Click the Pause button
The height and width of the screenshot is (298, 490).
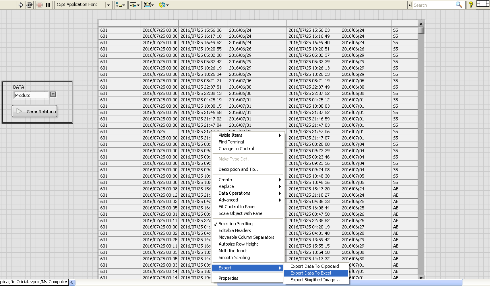tap(48, 5)
